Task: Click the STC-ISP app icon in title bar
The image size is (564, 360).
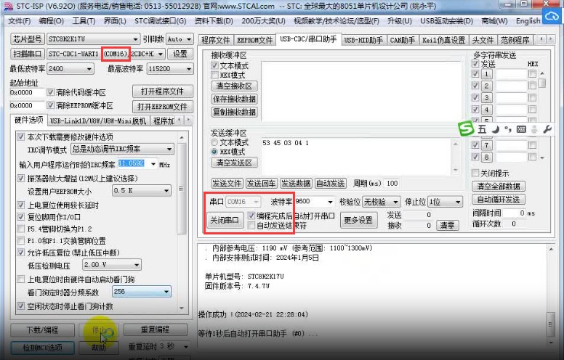Action: point(8,6)
